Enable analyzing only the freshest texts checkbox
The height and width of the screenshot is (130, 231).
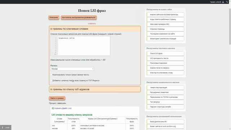tap(51, 75)
